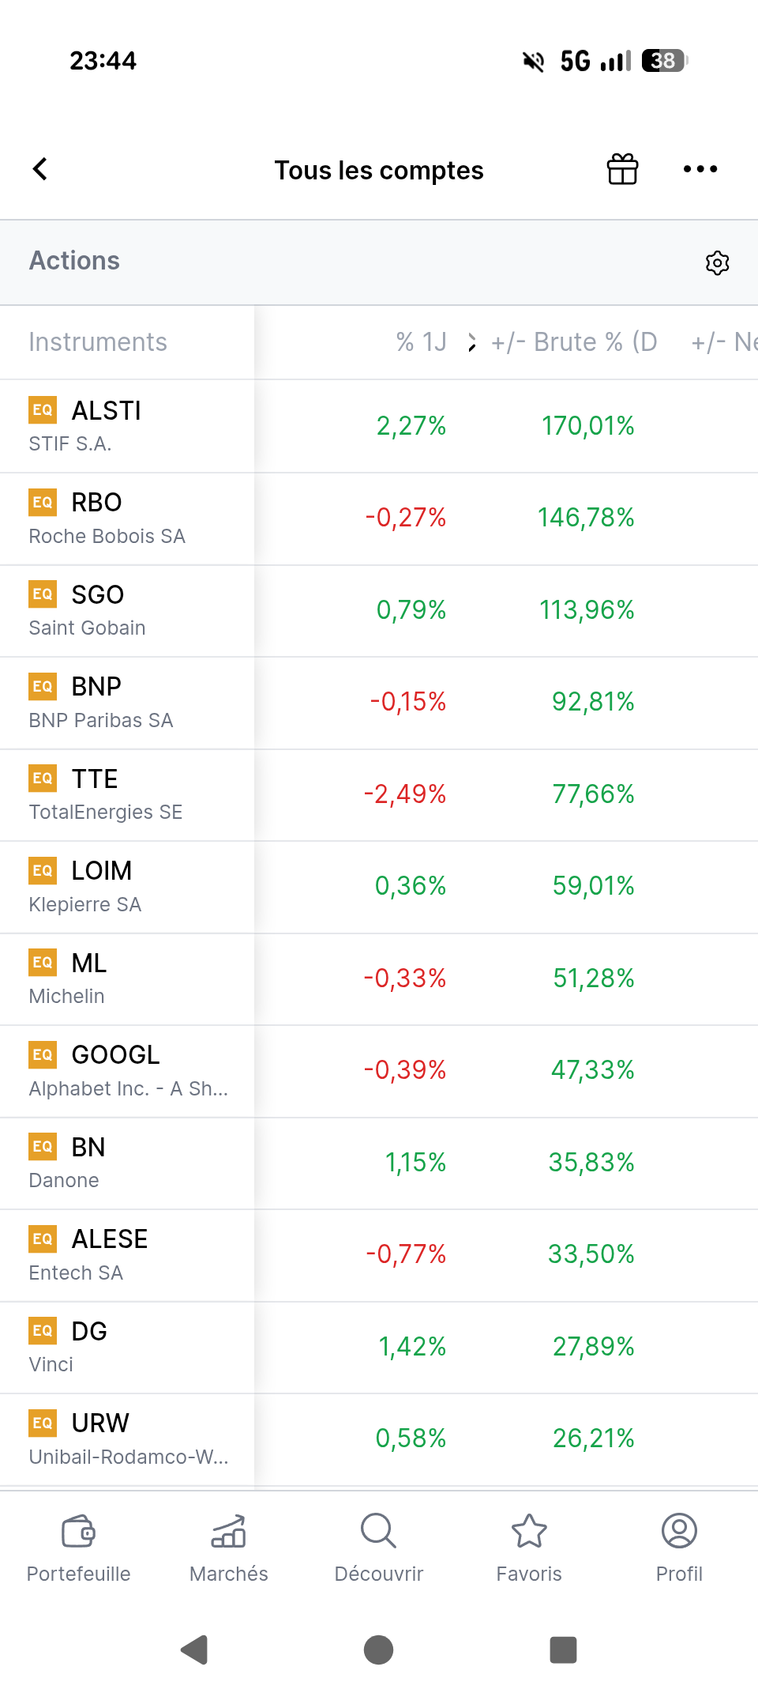Tap the back arrow icon

pyautogui.click(x=40, y=169)
